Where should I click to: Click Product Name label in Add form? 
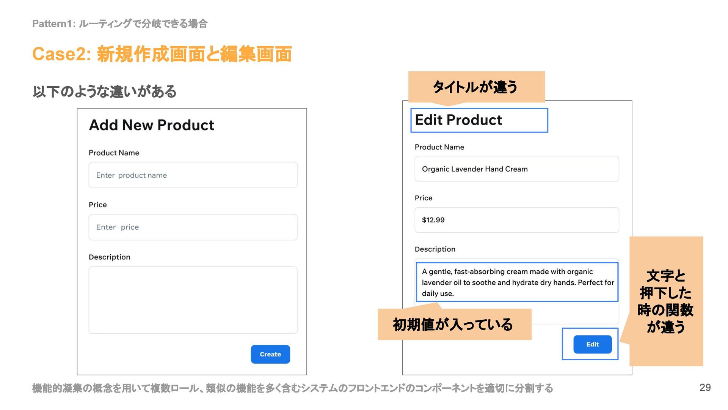(114, 153)
